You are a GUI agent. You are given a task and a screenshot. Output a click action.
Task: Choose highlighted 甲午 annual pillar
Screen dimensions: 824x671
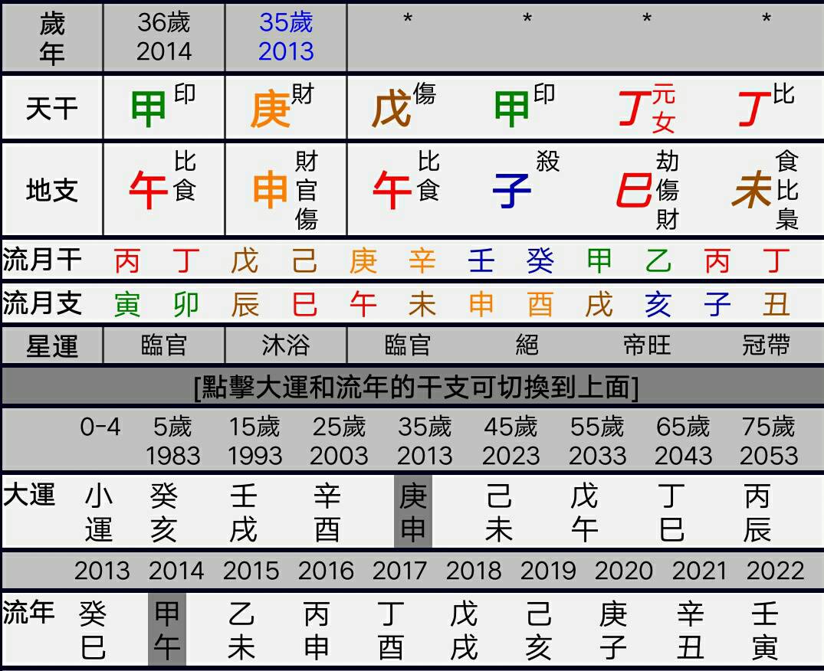click(167, 629)
